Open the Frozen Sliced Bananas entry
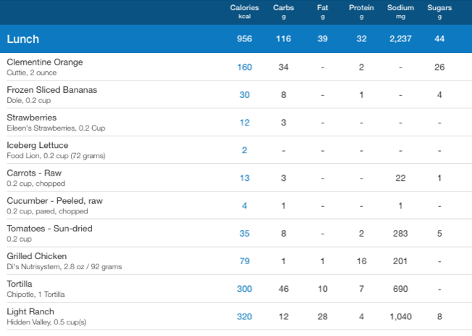 click(x=51, y=90)
